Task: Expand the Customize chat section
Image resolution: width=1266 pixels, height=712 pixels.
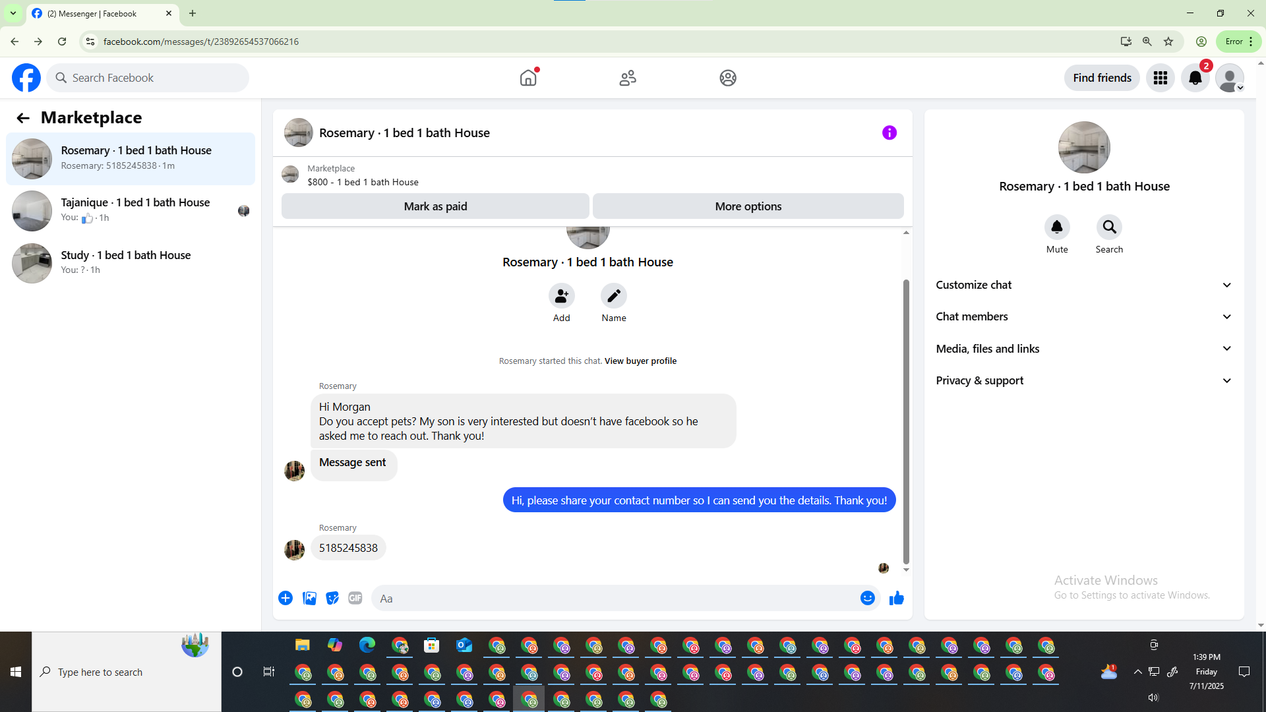Action: point(1084,285)
